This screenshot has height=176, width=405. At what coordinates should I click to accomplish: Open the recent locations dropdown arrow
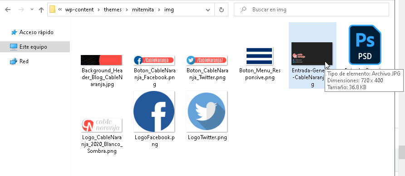pos(32,10)
